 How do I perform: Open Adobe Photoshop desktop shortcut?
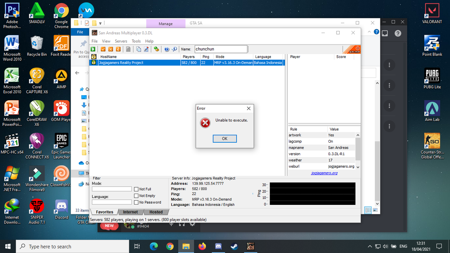(x=12, y=16)
